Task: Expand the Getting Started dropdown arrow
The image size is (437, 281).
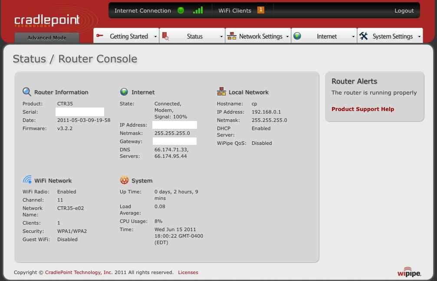Action: pos(155,37)
